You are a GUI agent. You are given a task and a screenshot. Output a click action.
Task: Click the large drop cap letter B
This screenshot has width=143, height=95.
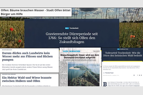pyautogui.click(x=105, y=84)
